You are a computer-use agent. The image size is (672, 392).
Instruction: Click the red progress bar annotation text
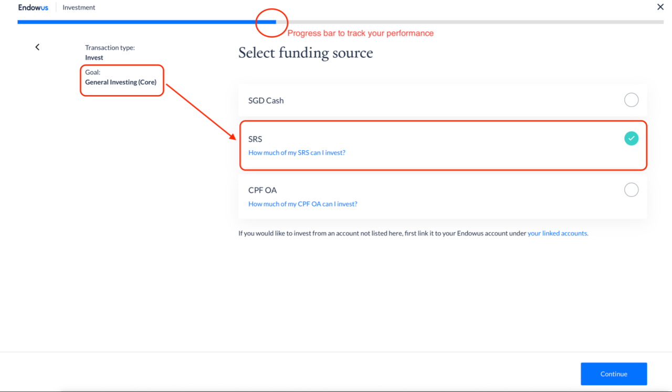click(x=360, y=33)
